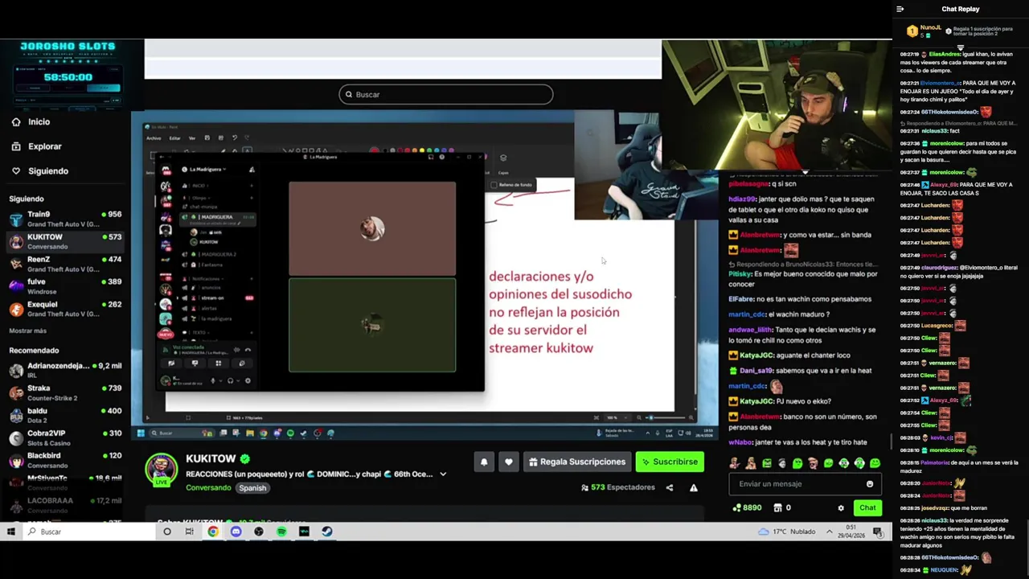This screenshot has width=1029, height=579.
Task: Click KUKITOW channel name heading
Action: tap(211, 458)
